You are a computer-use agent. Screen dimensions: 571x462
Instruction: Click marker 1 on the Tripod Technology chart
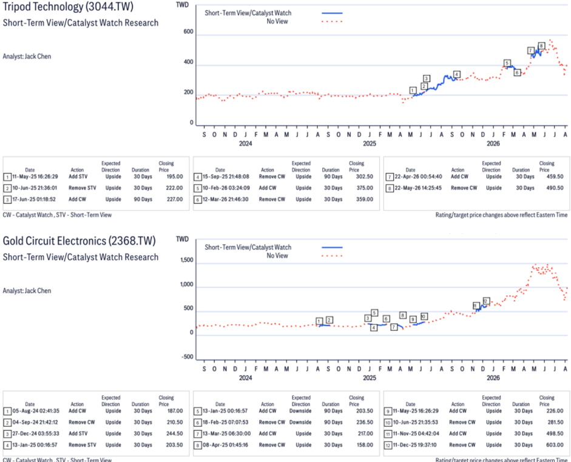[413, 90]
